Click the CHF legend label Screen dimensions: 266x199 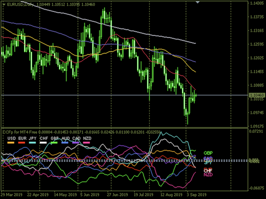[44, 138]
